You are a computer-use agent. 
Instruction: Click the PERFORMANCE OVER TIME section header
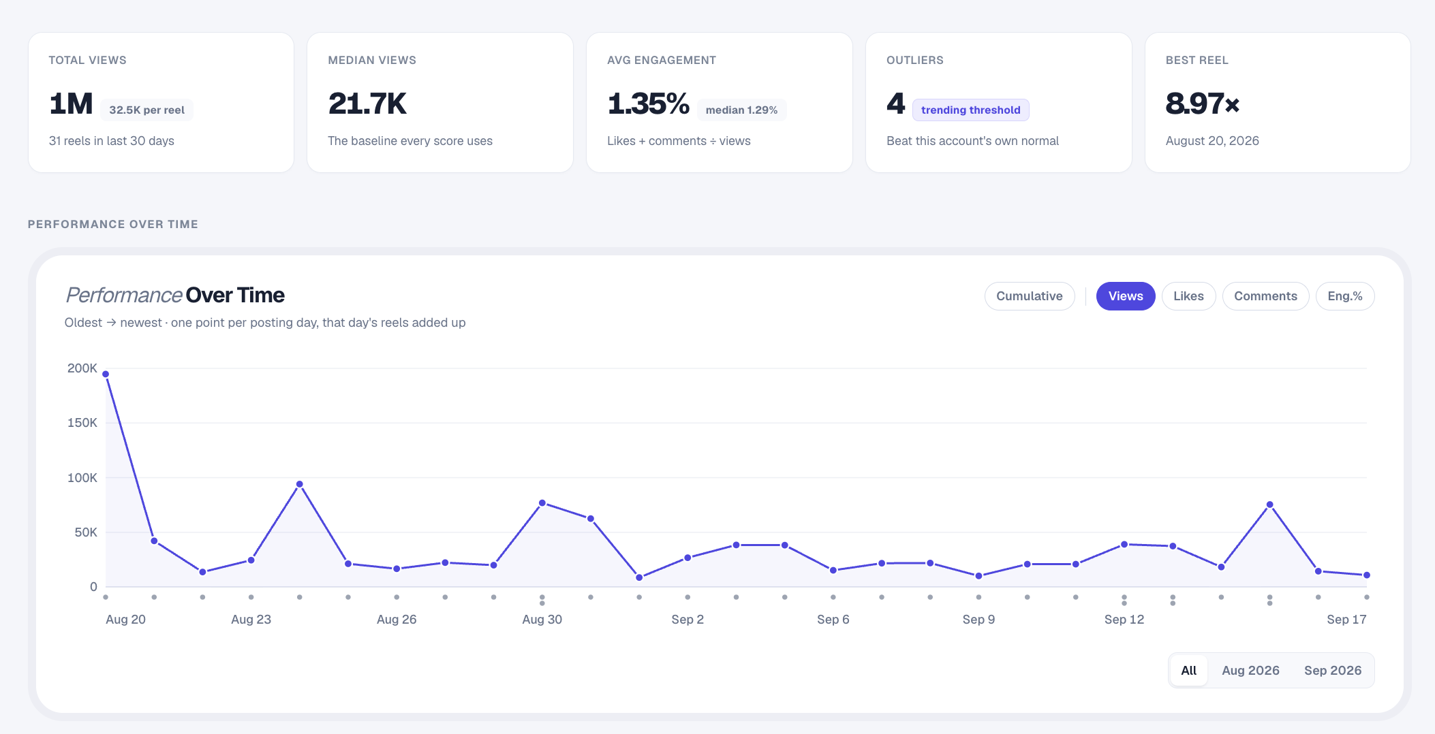point(113,224)
